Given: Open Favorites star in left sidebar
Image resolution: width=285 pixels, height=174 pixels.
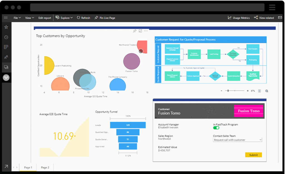Looking at the screenshot, I should pyautogui.click(x=6, y=27).
